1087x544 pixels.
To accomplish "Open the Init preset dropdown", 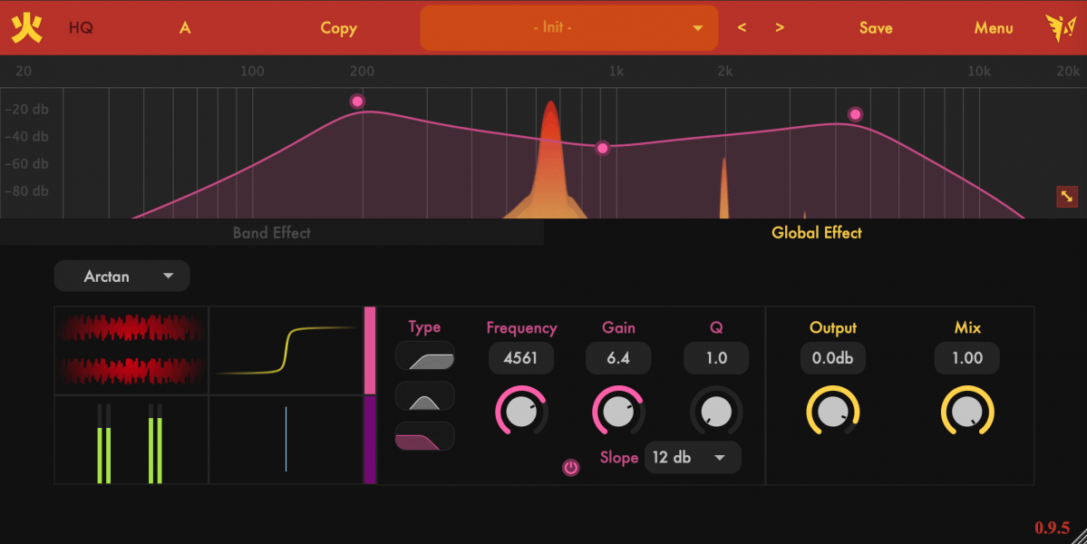I will pyautogui.click(x=569, y=28).
